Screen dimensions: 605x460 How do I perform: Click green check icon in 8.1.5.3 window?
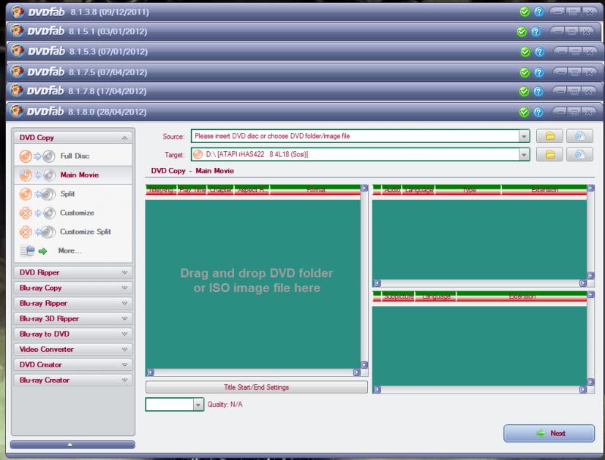(525, 52)
